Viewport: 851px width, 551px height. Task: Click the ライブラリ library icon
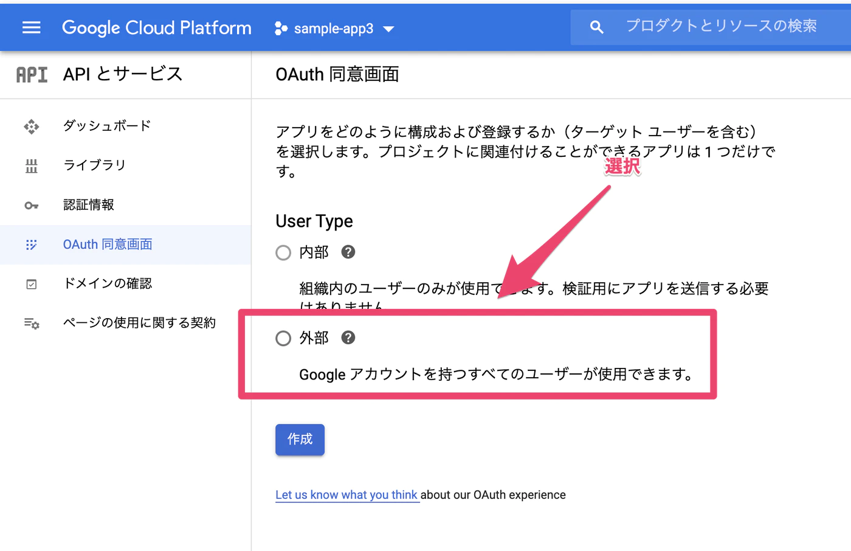coord(32,166)
